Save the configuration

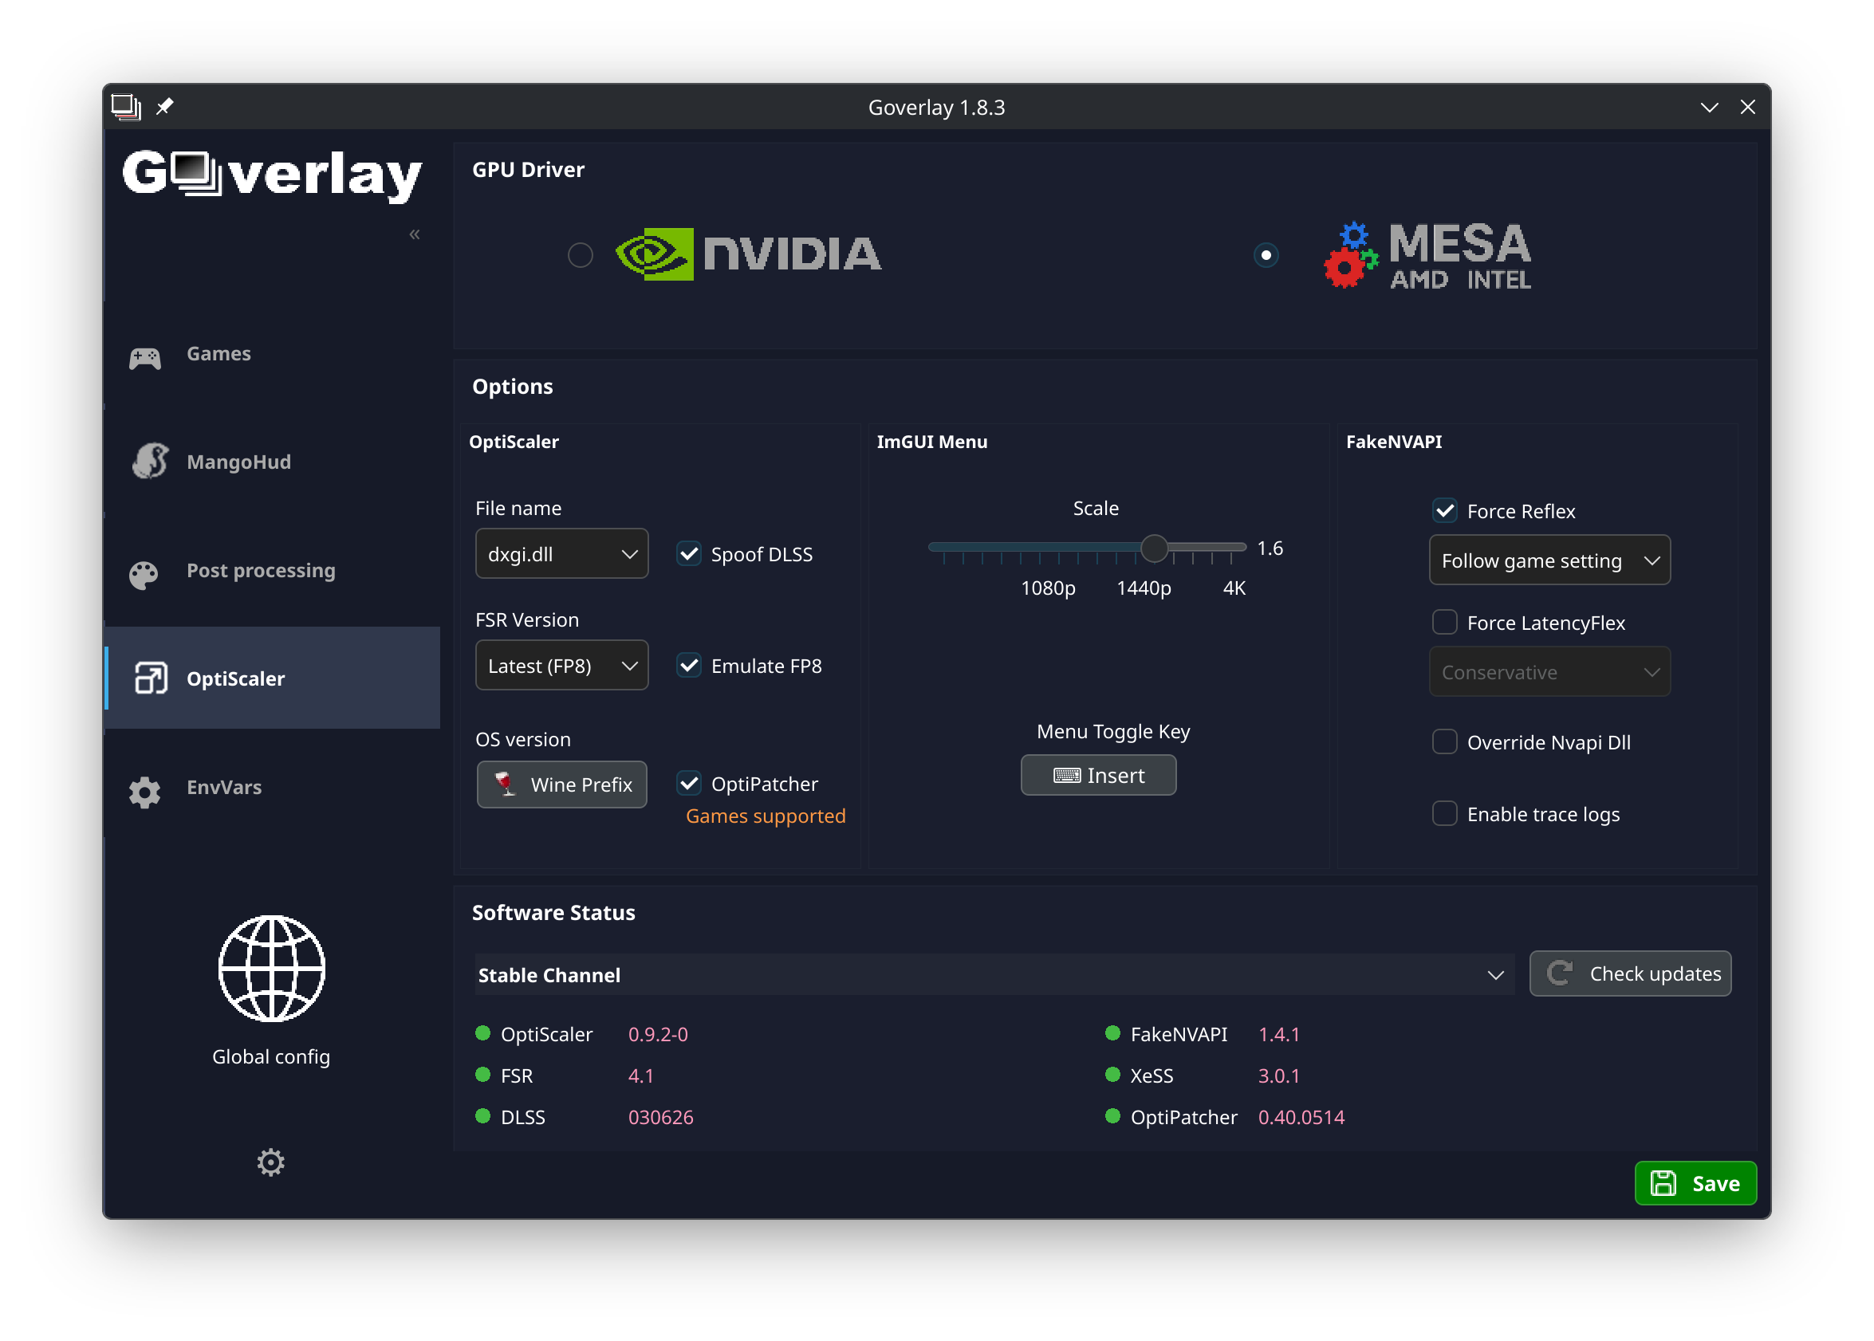click(1695, 1183)
